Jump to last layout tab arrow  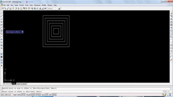coord(10,84)
